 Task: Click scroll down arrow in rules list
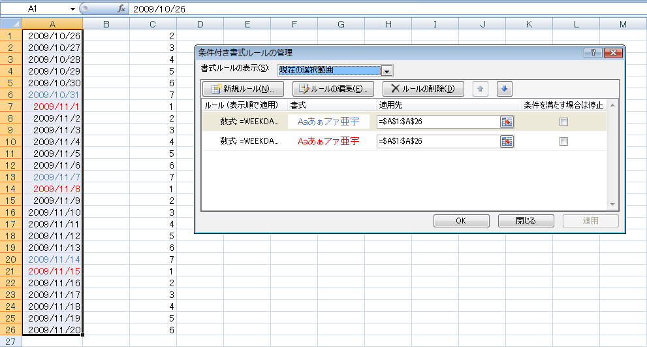point(612,205)
